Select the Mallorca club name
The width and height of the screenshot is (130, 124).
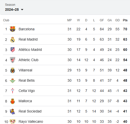click(x=25, y=101)
